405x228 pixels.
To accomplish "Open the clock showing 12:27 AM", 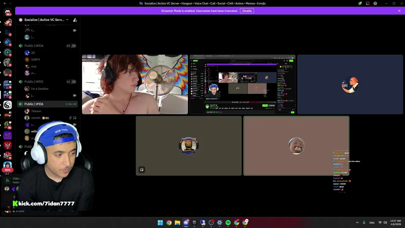I will pos(396,223).
